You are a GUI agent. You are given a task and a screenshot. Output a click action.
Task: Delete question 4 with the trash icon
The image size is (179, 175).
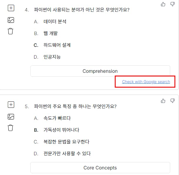click(11, 31)
